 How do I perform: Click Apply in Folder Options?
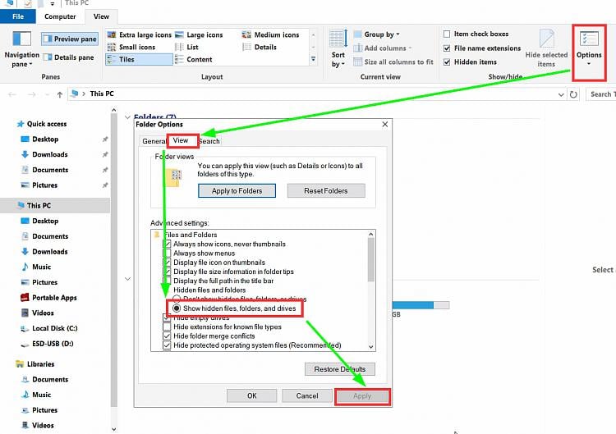pyautogui.click(x=362, y=396)
